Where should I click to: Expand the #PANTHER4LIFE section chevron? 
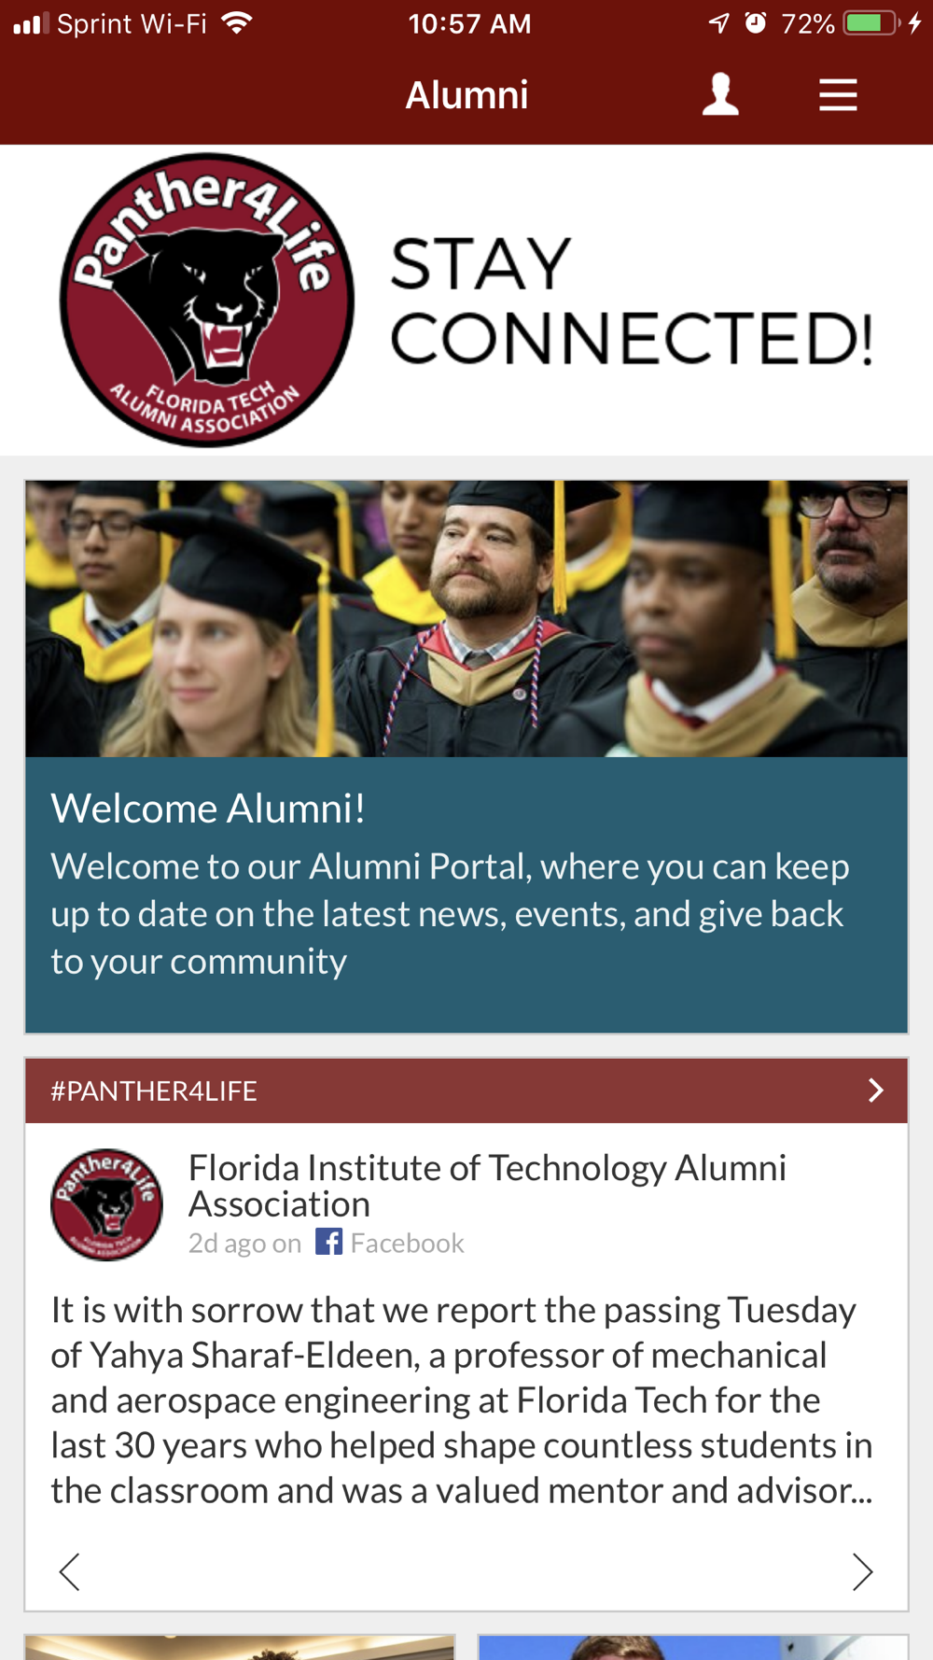tap(875, 1090)
